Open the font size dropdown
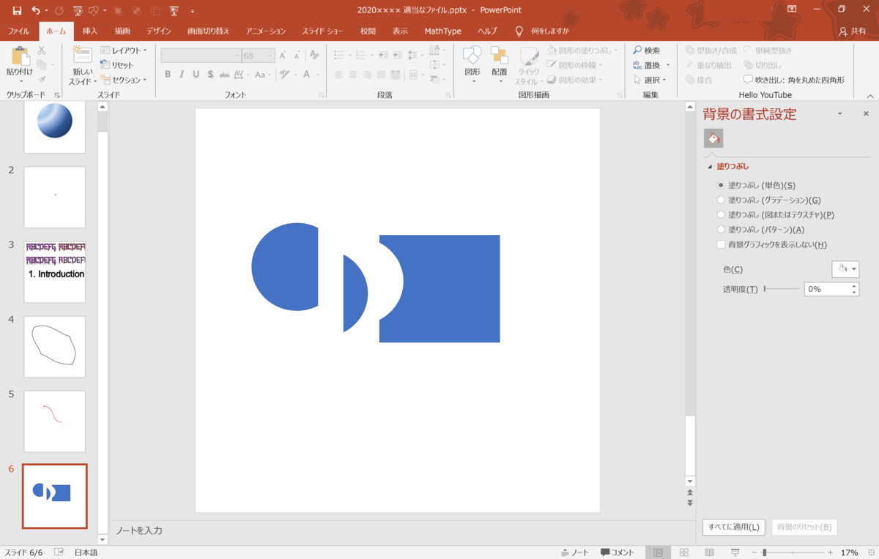This screenshot has height=559, width=879. [x=270, y=56]
